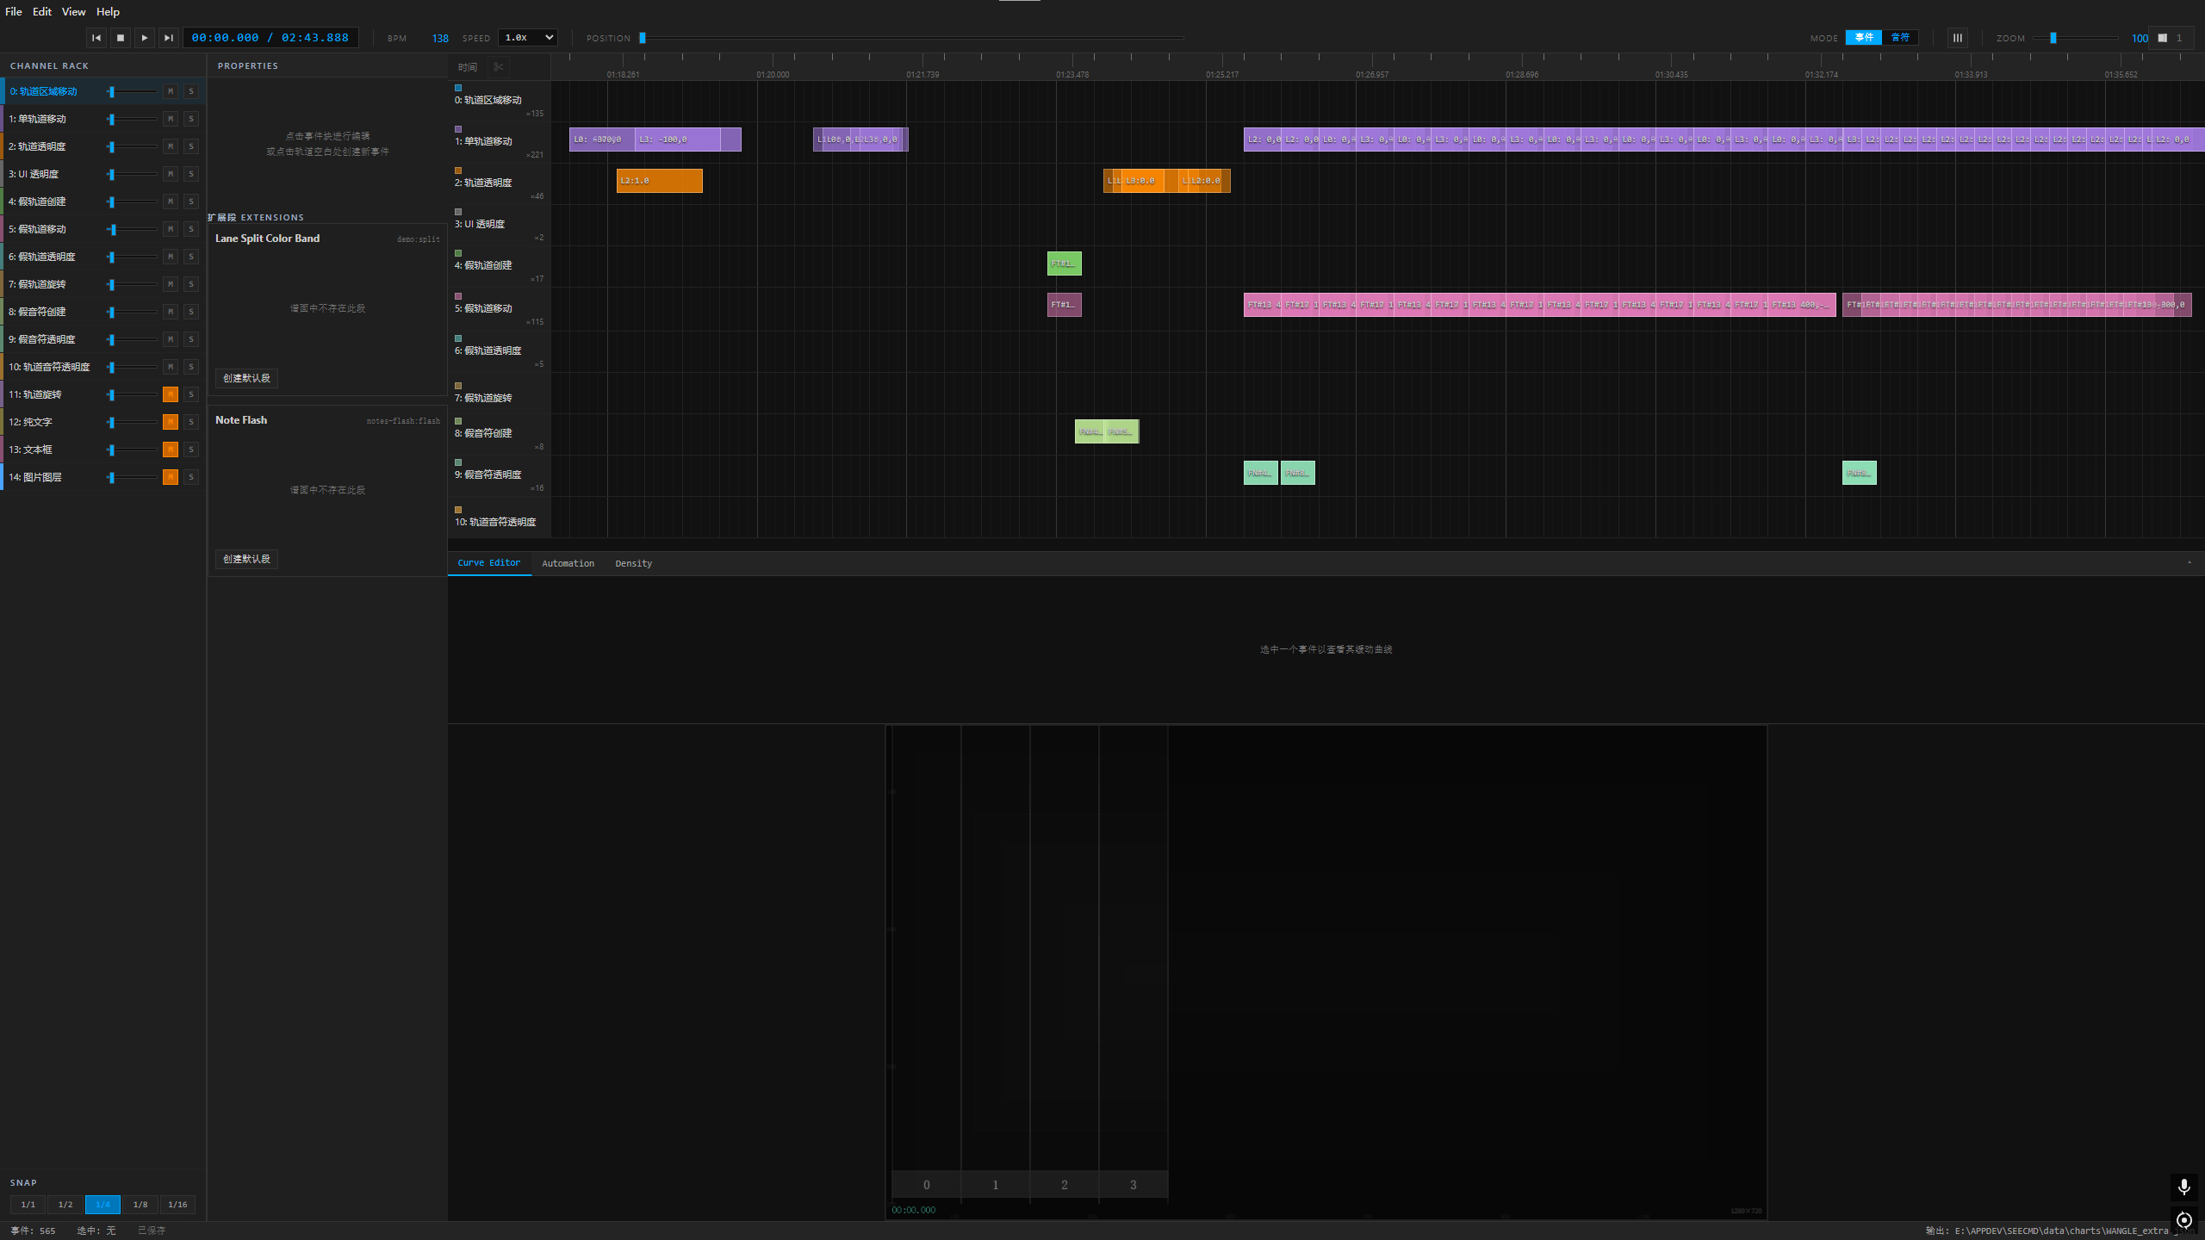Mute channel 11: 轨道旋转
The image size is (2205, 1240).
coord(171,394)
